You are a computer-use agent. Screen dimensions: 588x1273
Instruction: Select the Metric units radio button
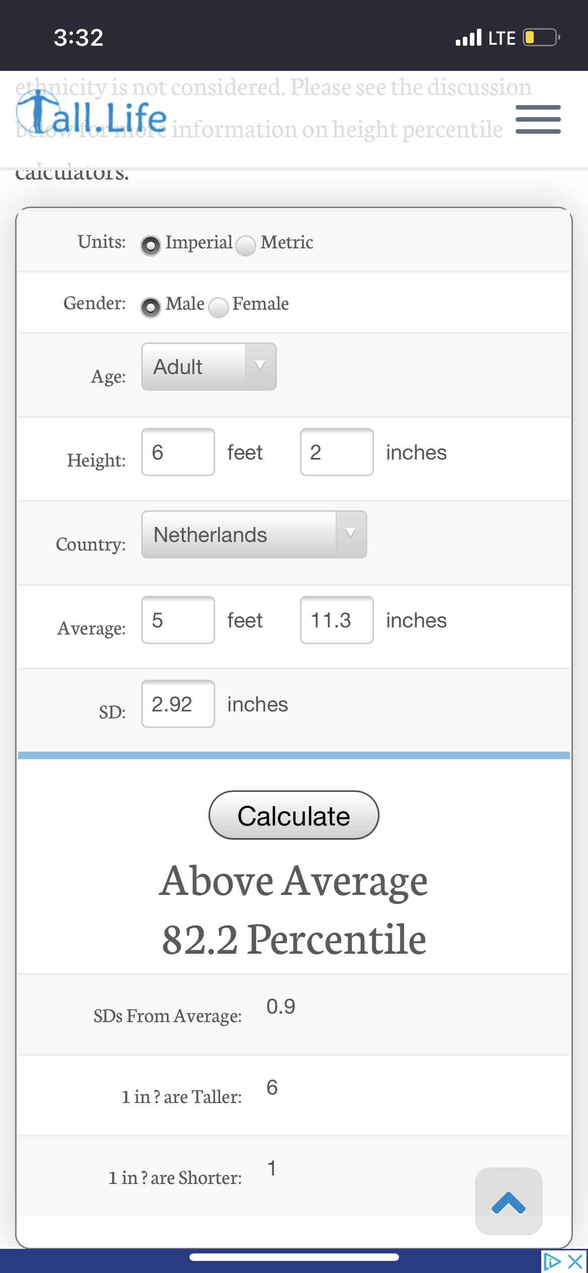pos(246,245)
